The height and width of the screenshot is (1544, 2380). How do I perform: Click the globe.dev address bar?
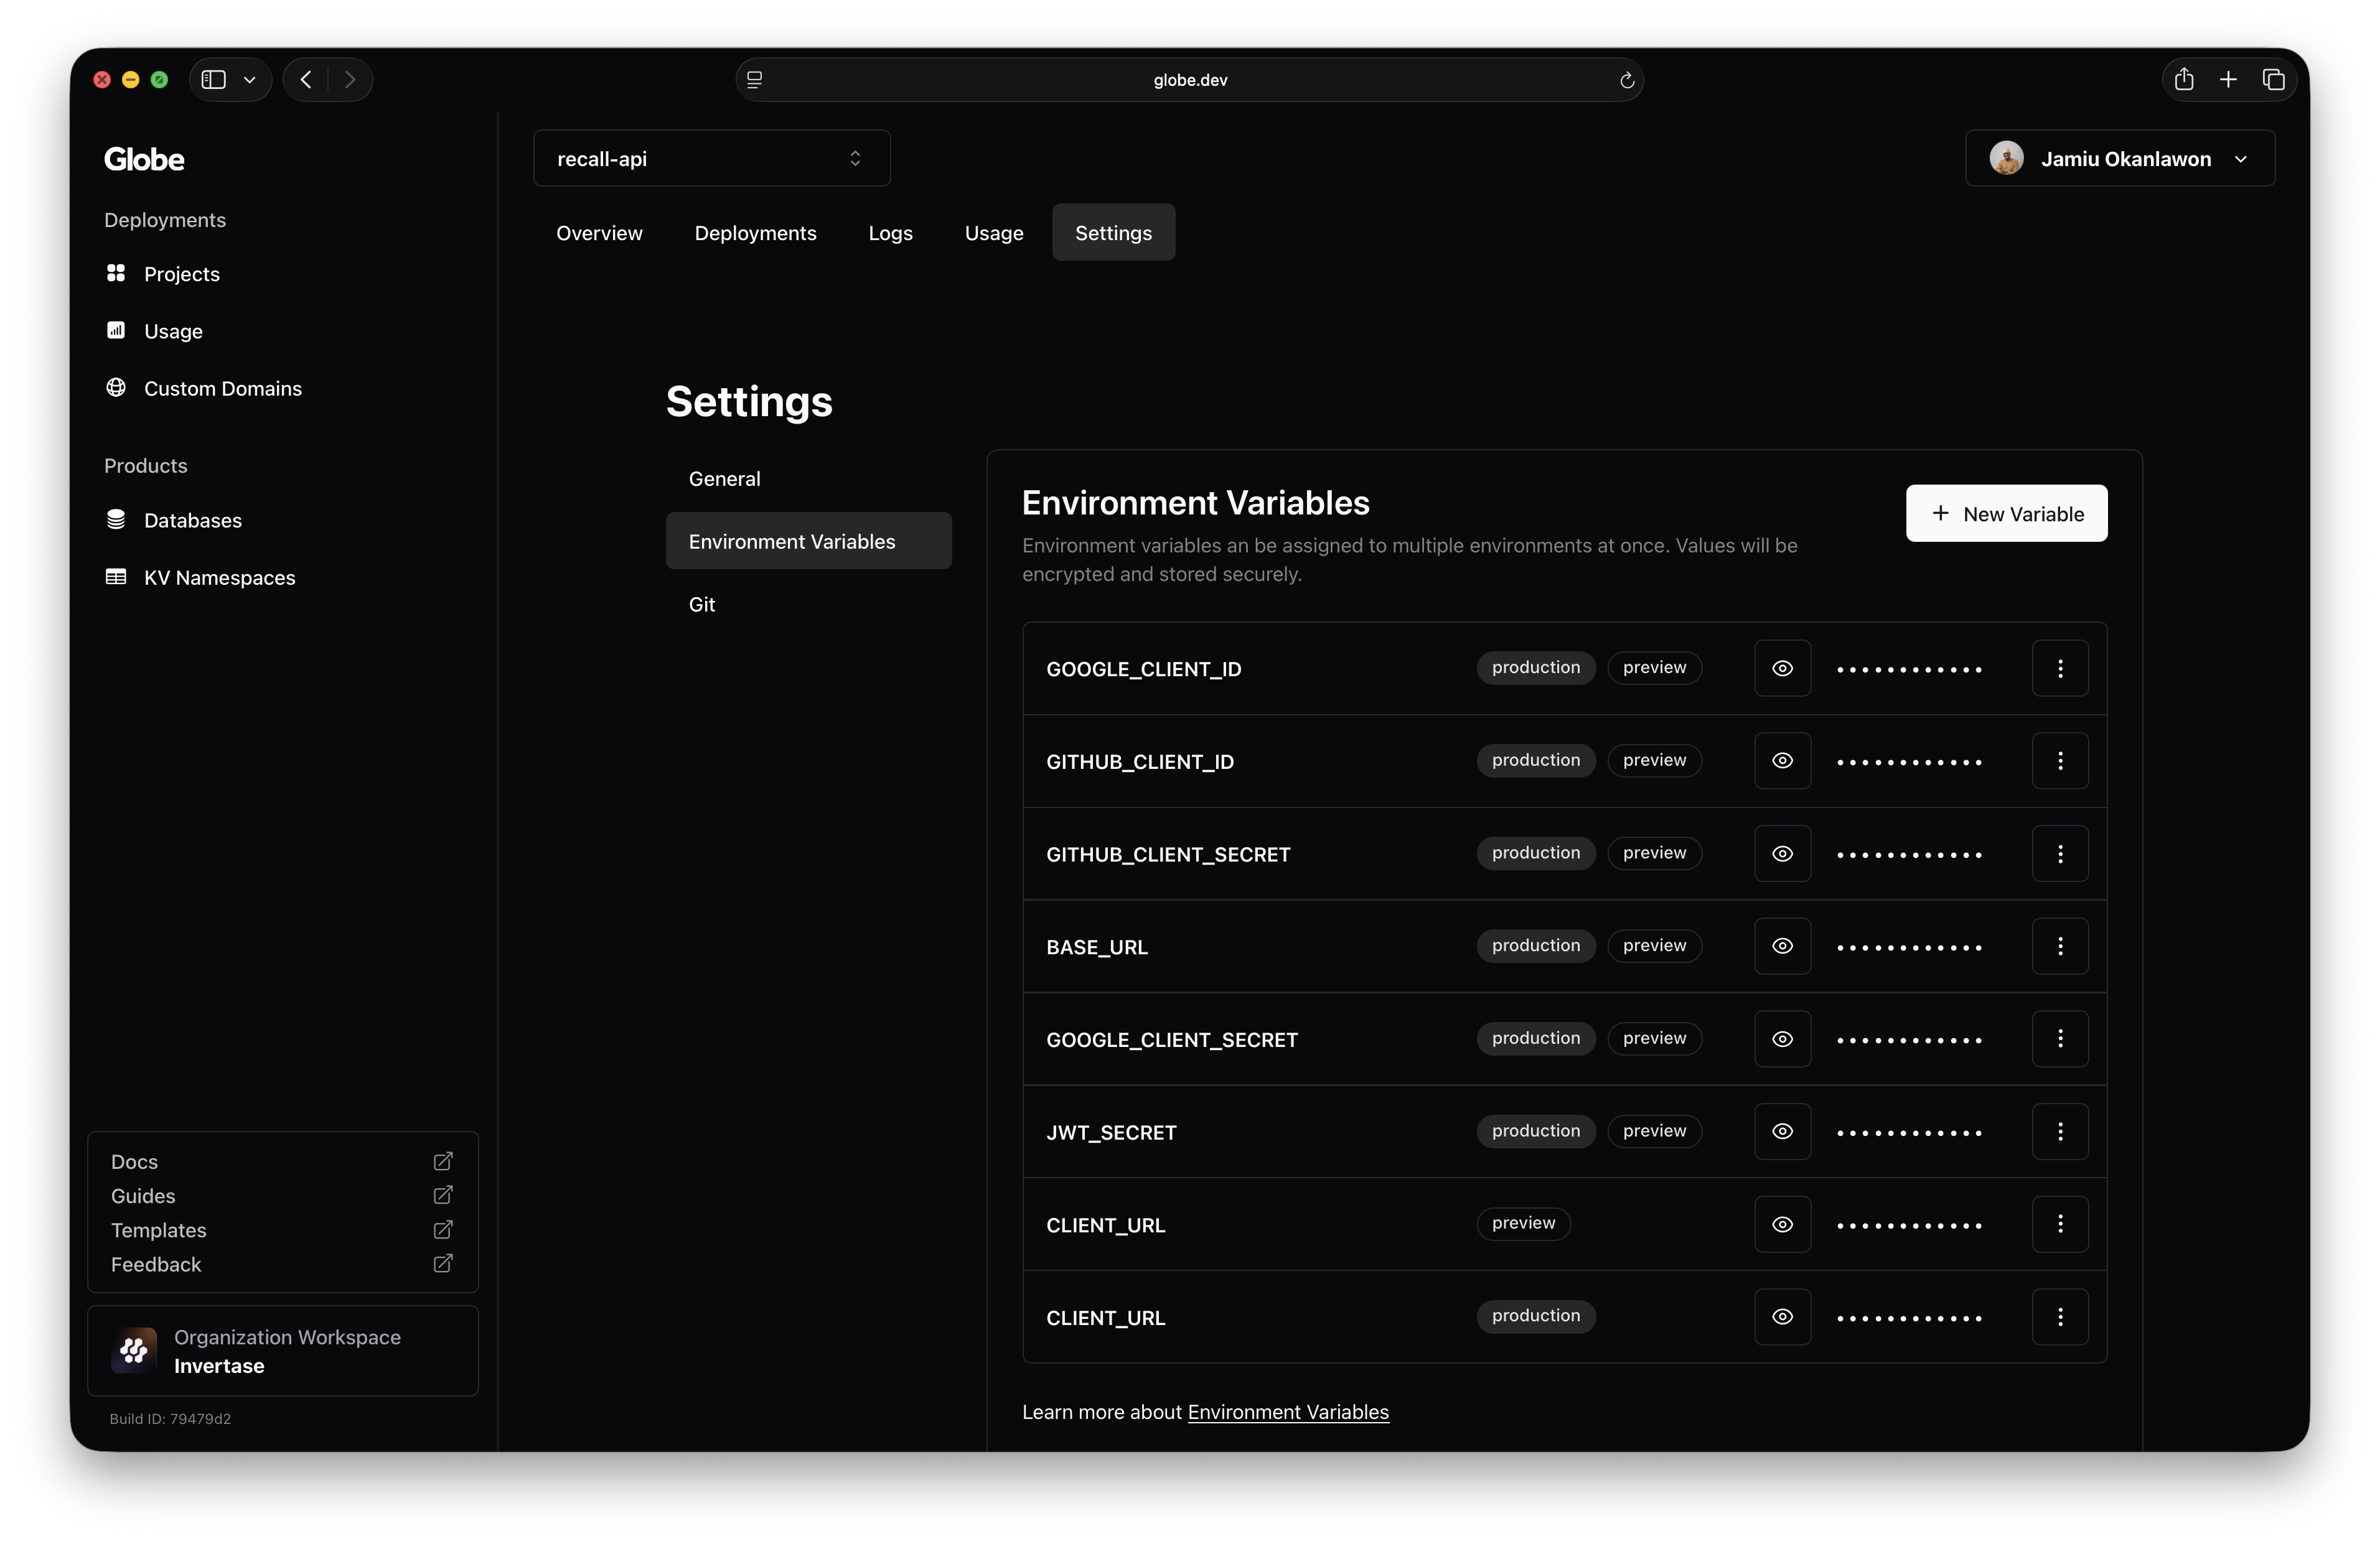1189,80
